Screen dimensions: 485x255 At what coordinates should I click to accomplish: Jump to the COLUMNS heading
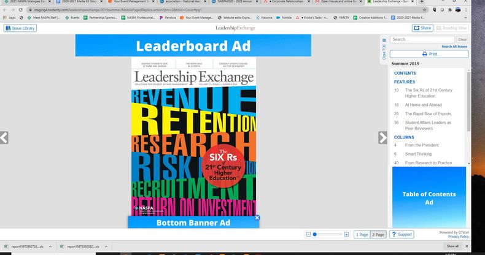[x=404, y=137]
